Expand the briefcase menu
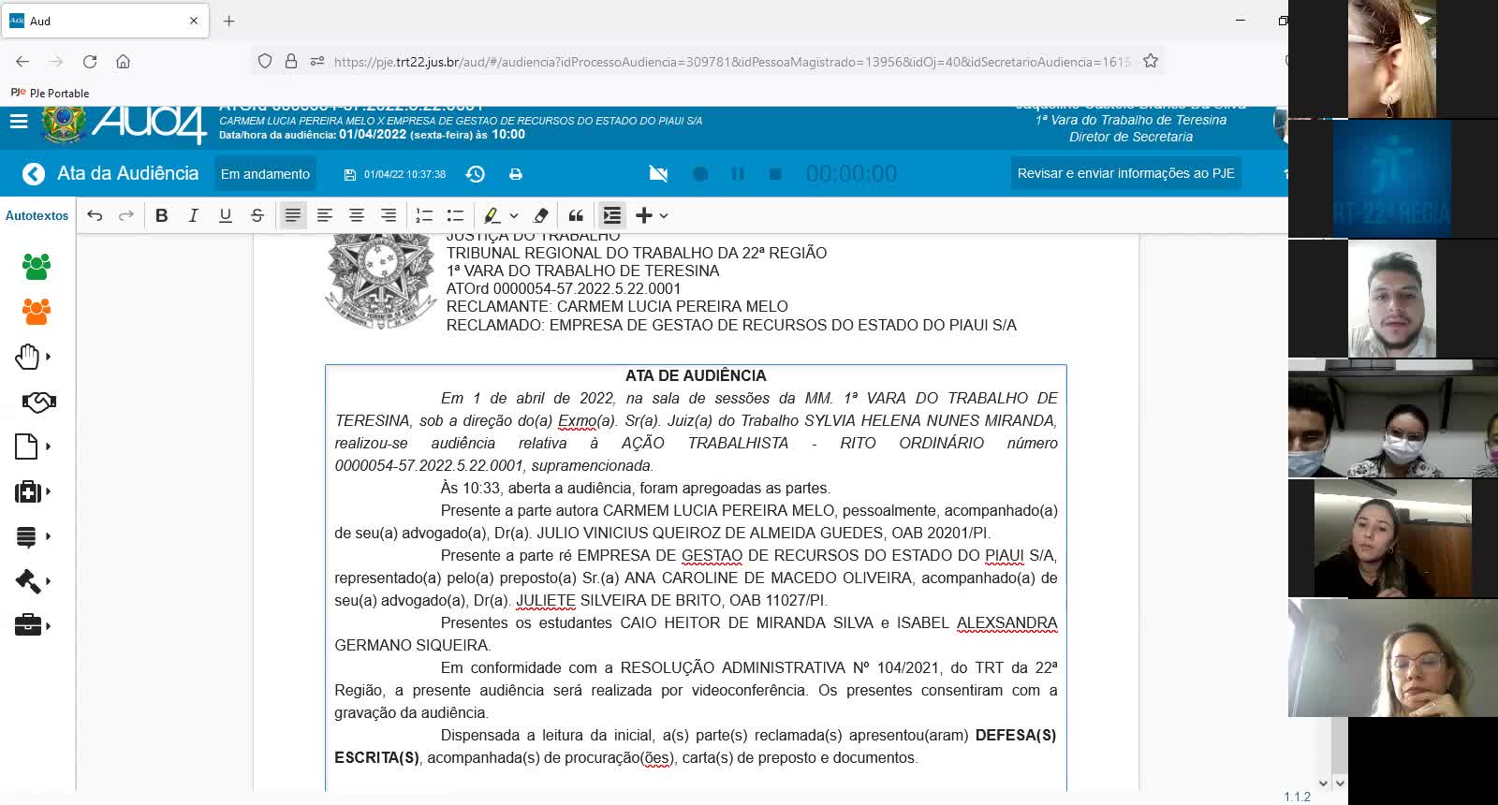 [x=33, y=625]
